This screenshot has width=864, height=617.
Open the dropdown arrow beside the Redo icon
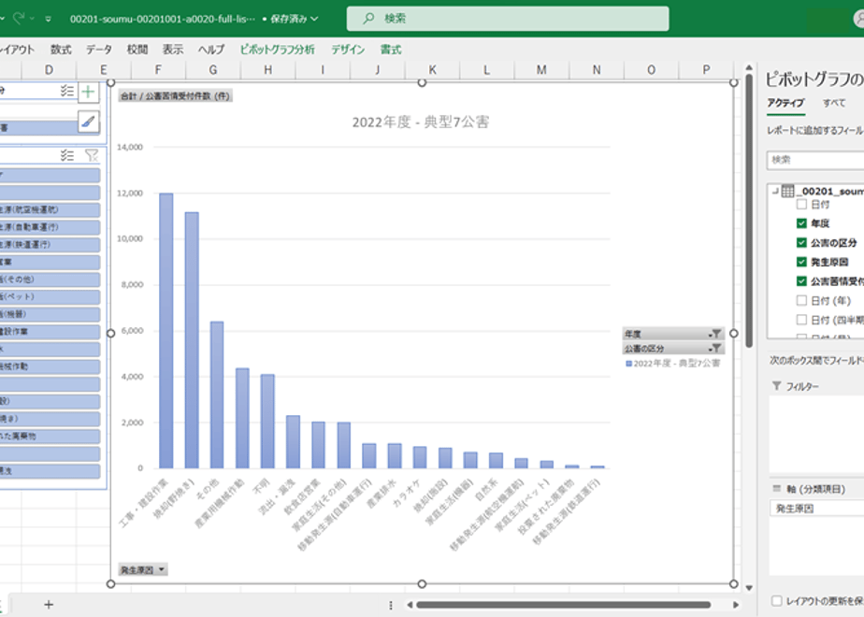[x=32, y=19]
